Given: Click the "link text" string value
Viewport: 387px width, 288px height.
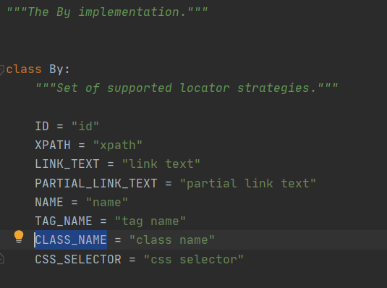Looking at the screenshot, I should [x=161, y=164].
